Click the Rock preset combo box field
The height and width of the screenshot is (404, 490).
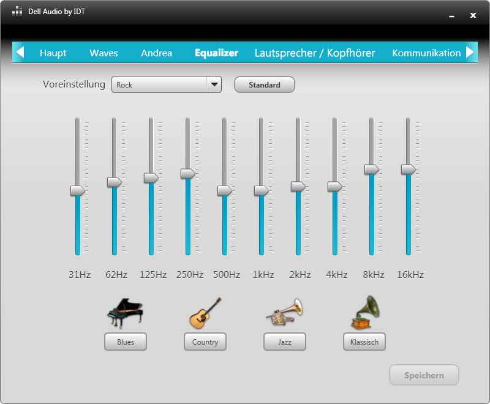pyautogui.click(x=159, y=85)
